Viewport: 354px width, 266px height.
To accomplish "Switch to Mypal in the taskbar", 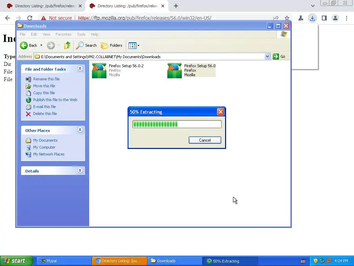I will (63, 261).
